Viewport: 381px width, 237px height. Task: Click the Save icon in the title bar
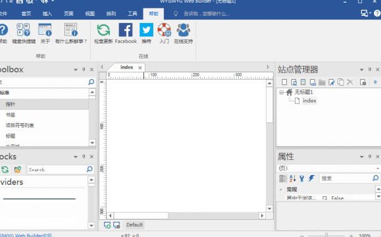coord(20,2)
